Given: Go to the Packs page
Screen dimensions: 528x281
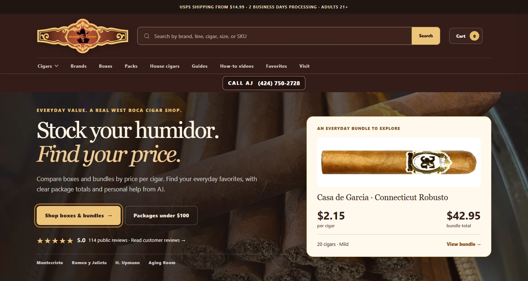Looking at the screenshot, I should tap(131, 66).
